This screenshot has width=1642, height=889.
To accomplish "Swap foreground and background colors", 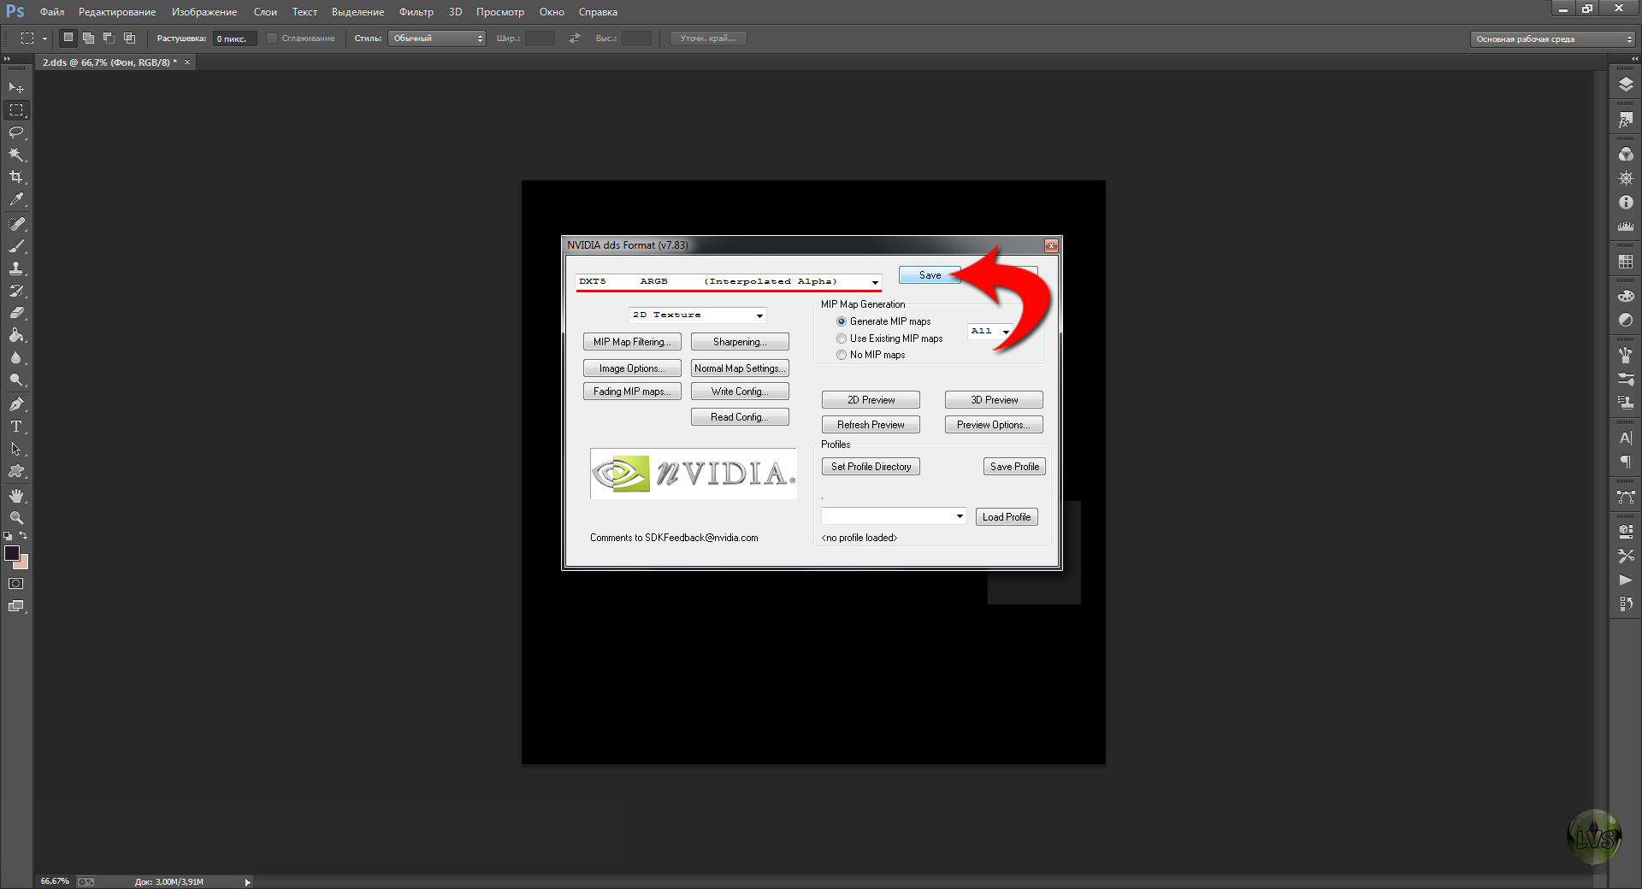I will point(24,536).
